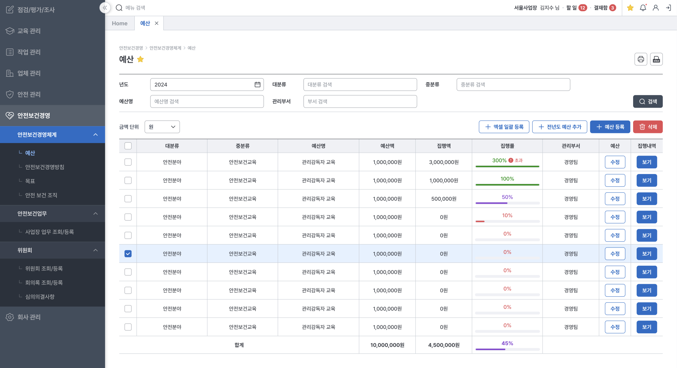Image resolution: width=677 pixels, height=368 pixels.
Task: Open the calendar icon in 년도 field
Action: (x=257, y=84)
